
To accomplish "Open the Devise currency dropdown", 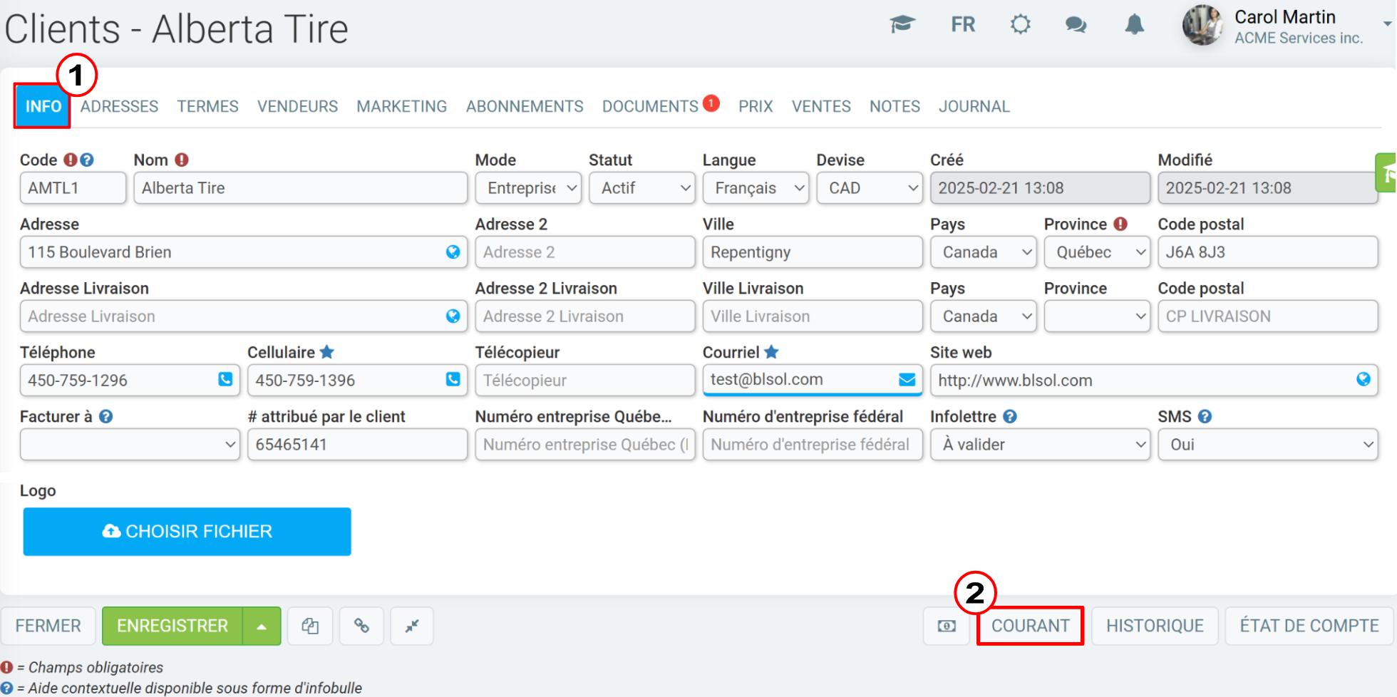I will coord(869,188).
